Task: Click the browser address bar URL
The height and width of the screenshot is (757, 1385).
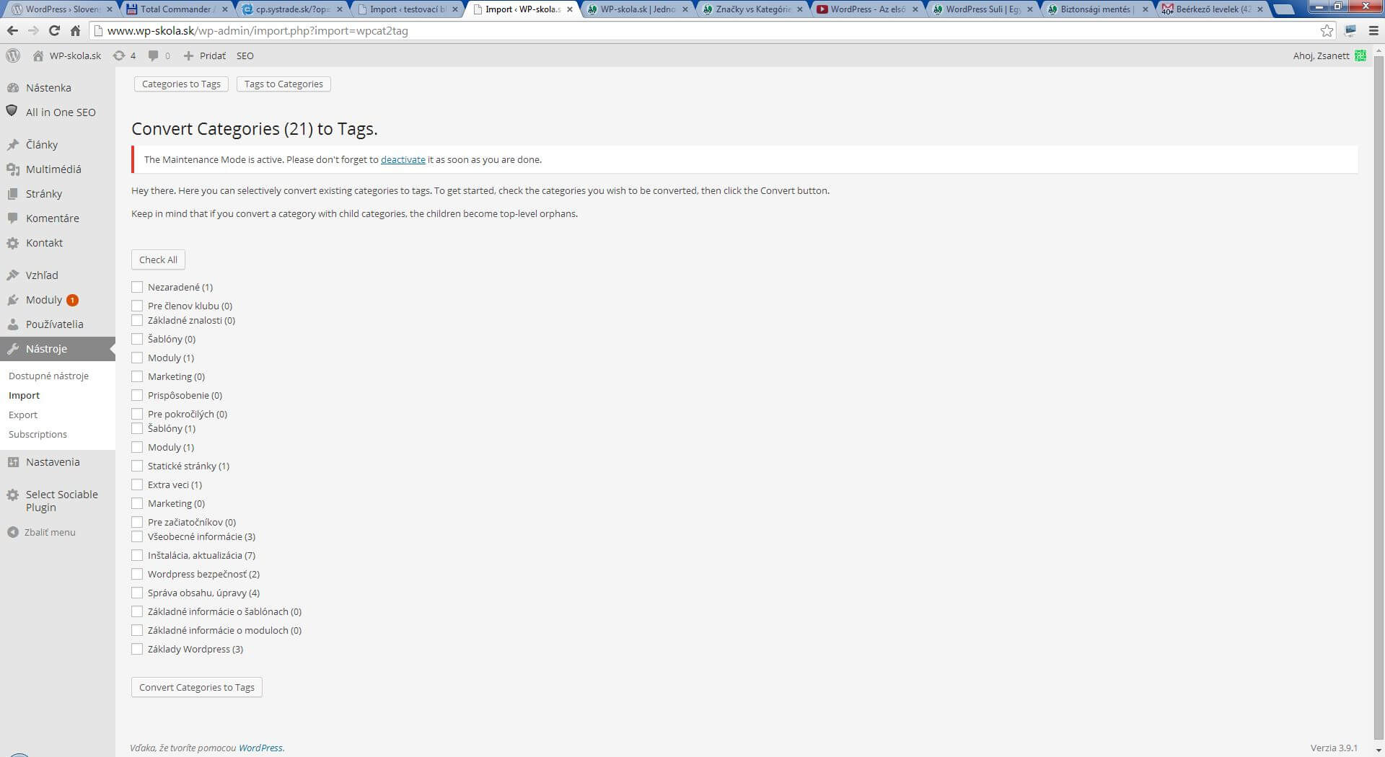Action: click(x=258, y=31)
